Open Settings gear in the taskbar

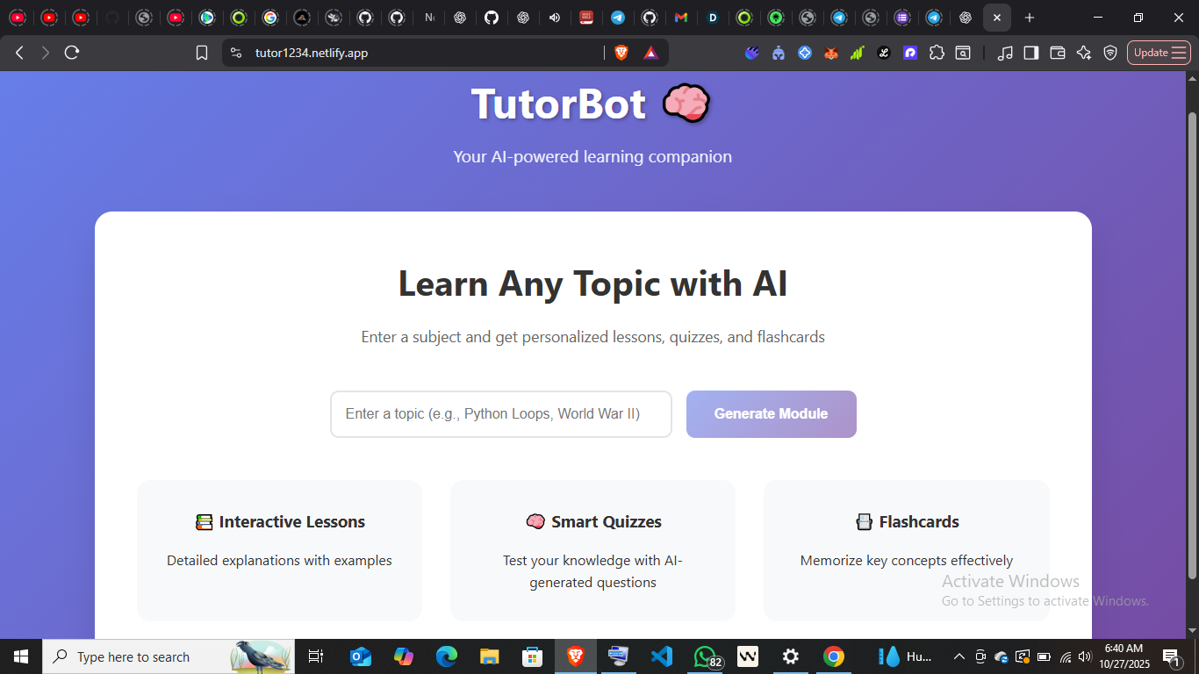pyautogui.click(x=791, y=656)
